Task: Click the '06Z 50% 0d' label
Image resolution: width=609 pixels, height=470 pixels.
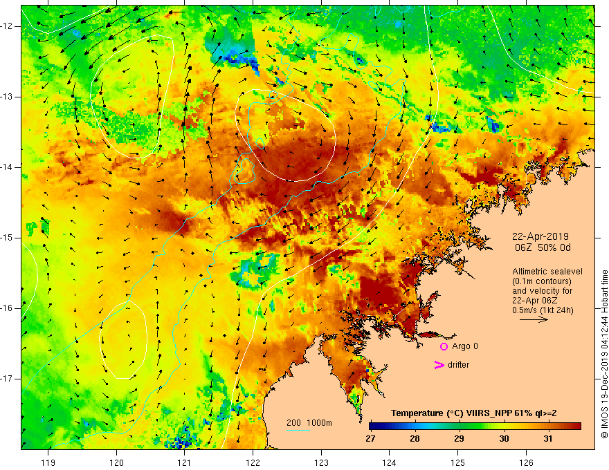Action: coord(543,247)
